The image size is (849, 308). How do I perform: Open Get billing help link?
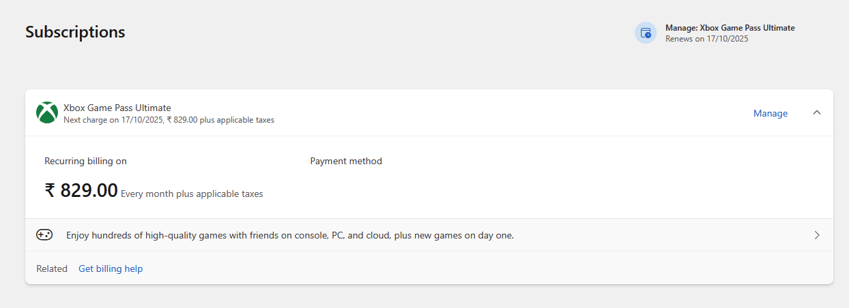(x=111, y=268)
